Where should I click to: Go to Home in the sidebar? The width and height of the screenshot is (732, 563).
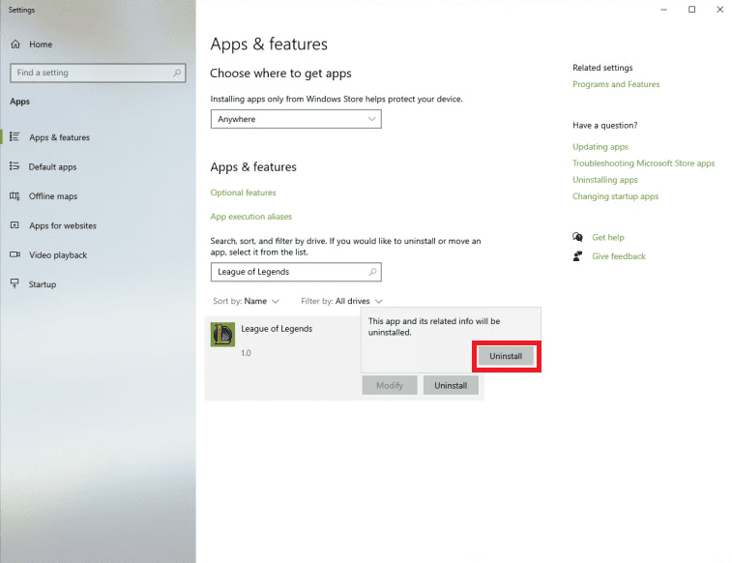click(41, 44)
